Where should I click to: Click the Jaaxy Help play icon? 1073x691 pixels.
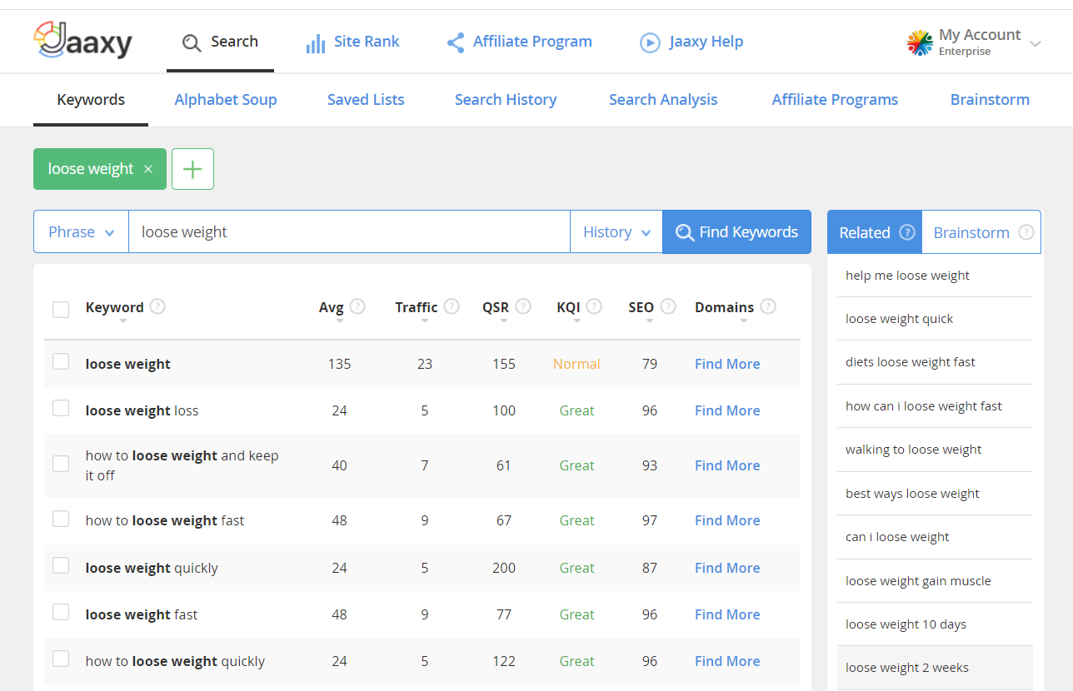pos(650,42)
